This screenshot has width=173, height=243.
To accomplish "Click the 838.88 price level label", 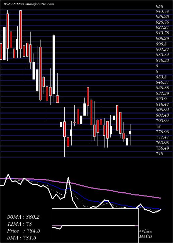I will click(163, 88).
